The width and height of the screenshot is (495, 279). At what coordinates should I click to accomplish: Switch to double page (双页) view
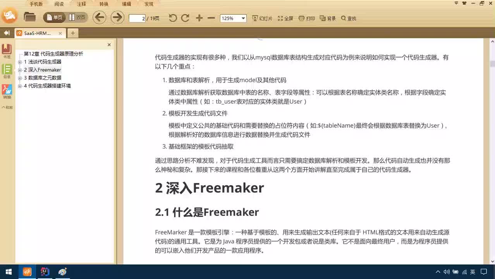tap(77, 17)
